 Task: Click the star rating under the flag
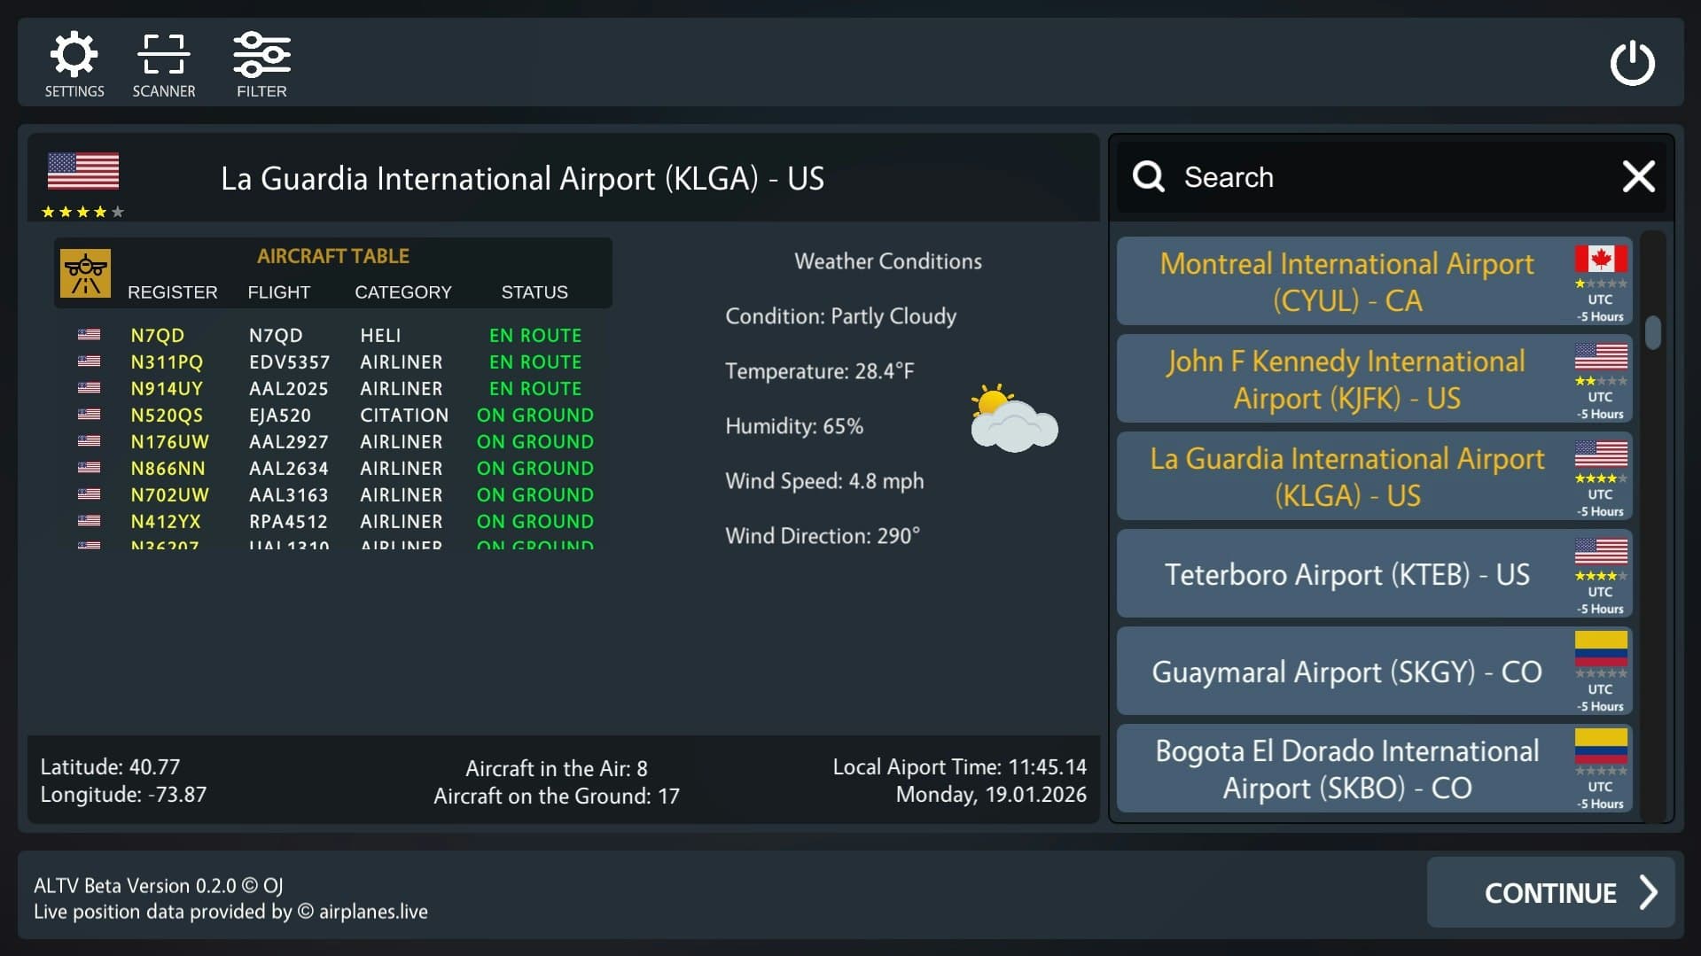pyautogui.click(x=82, y=212)
